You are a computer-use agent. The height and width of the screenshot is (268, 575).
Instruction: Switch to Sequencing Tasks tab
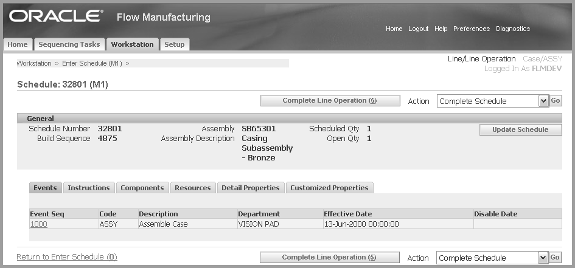coord(69,44)
